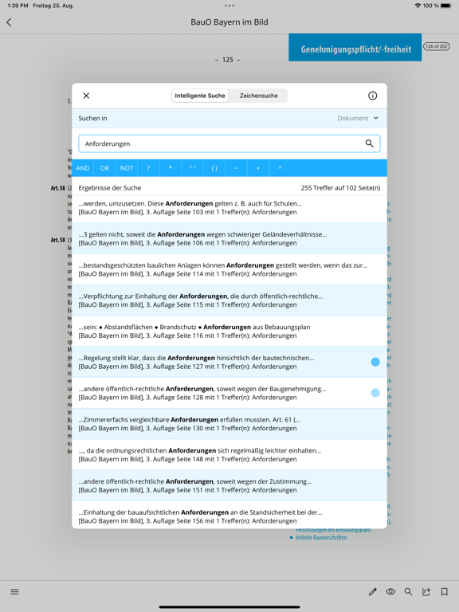Open the Dokument search scope dropdown
The height and width of the screenshot is (612, 459).
click(358, 118)
